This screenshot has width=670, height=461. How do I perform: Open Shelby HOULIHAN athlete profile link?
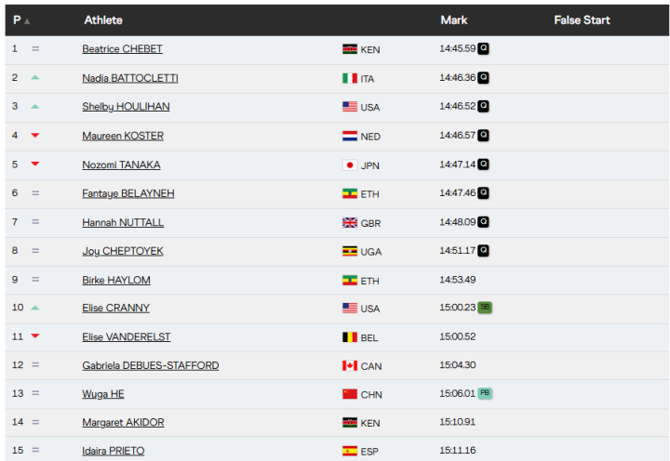pos(126,107)
